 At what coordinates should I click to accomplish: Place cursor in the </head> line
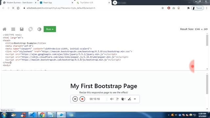coord(7,63)
